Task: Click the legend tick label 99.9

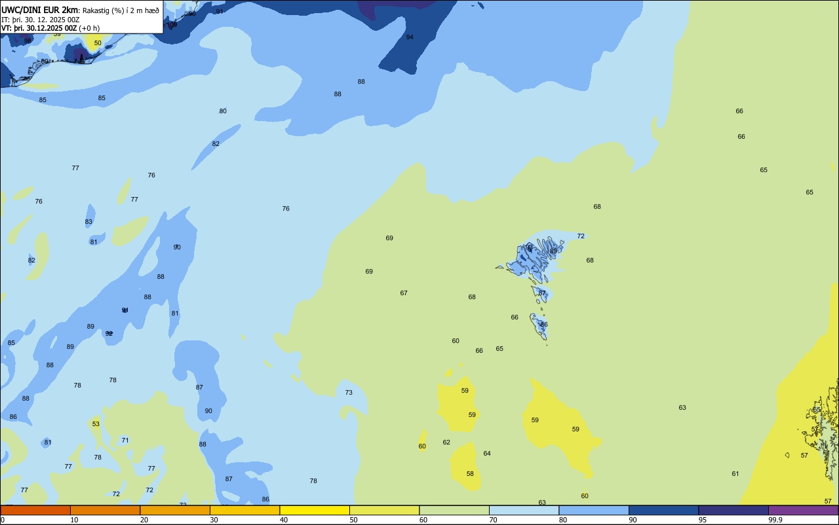Action: click(x=775, y=520)
